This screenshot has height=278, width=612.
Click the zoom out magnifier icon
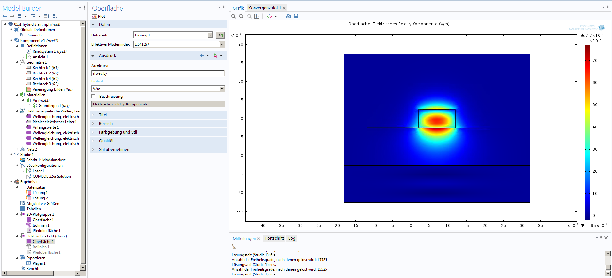241,16
